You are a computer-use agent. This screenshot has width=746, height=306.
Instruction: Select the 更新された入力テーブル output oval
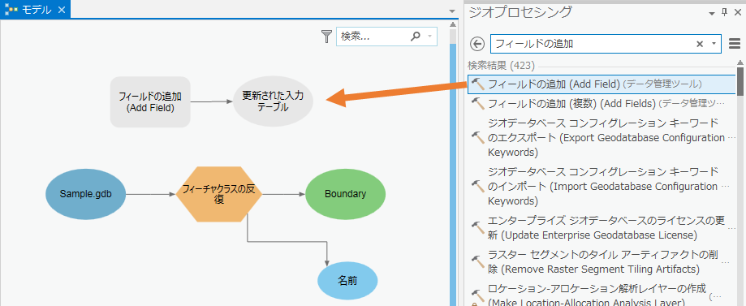[273, 101]
